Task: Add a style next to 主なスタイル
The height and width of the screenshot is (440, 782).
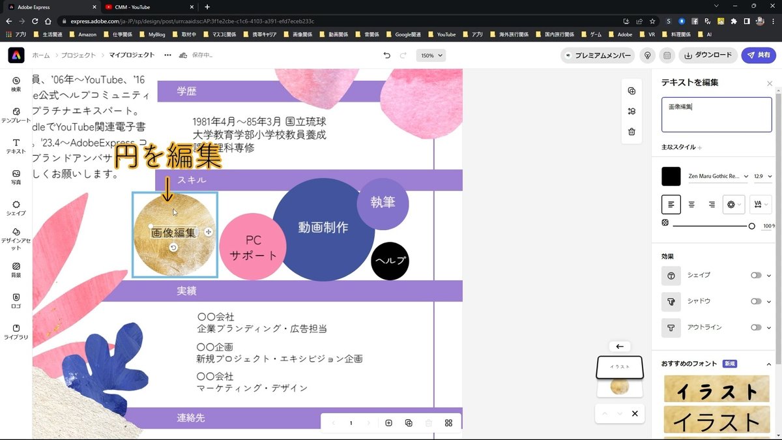Action: pos(700,148)
